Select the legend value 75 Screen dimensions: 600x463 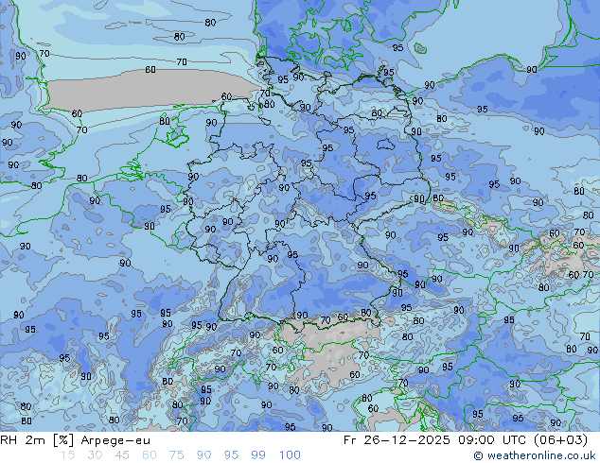(177, 455)
